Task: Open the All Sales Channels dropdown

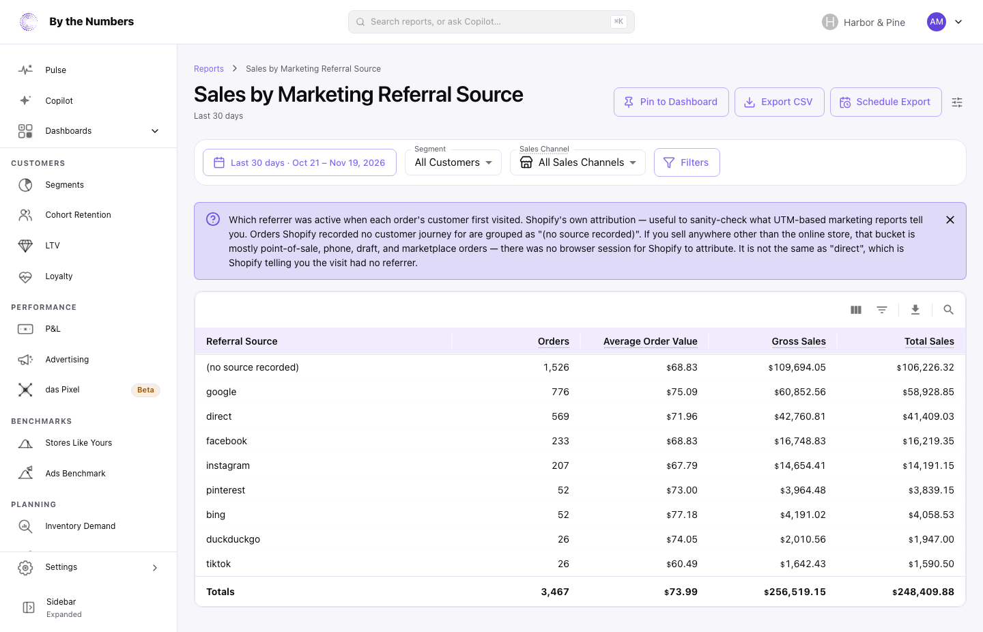Action: tap(578, 162)
